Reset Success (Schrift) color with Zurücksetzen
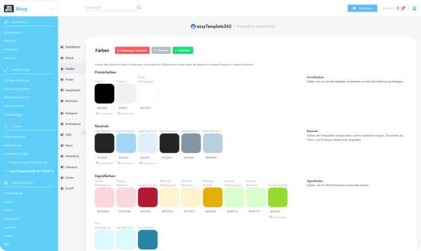The image size is (421, 251). (278, 217)
